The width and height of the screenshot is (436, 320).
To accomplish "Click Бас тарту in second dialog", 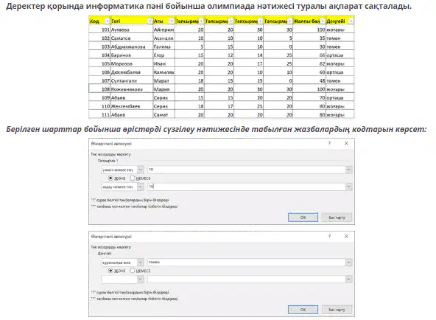I will click(x=337, y=310).
